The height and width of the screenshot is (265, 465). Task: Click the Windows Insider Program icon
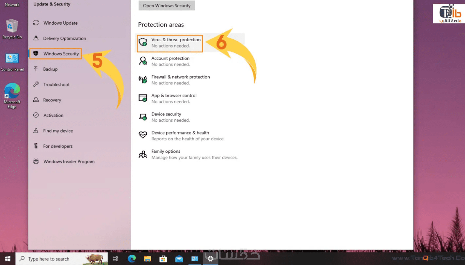(36, 161)
